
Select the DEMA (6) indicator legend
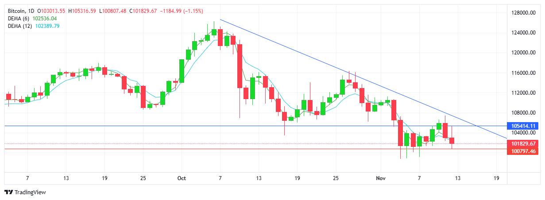pos(19,18)
